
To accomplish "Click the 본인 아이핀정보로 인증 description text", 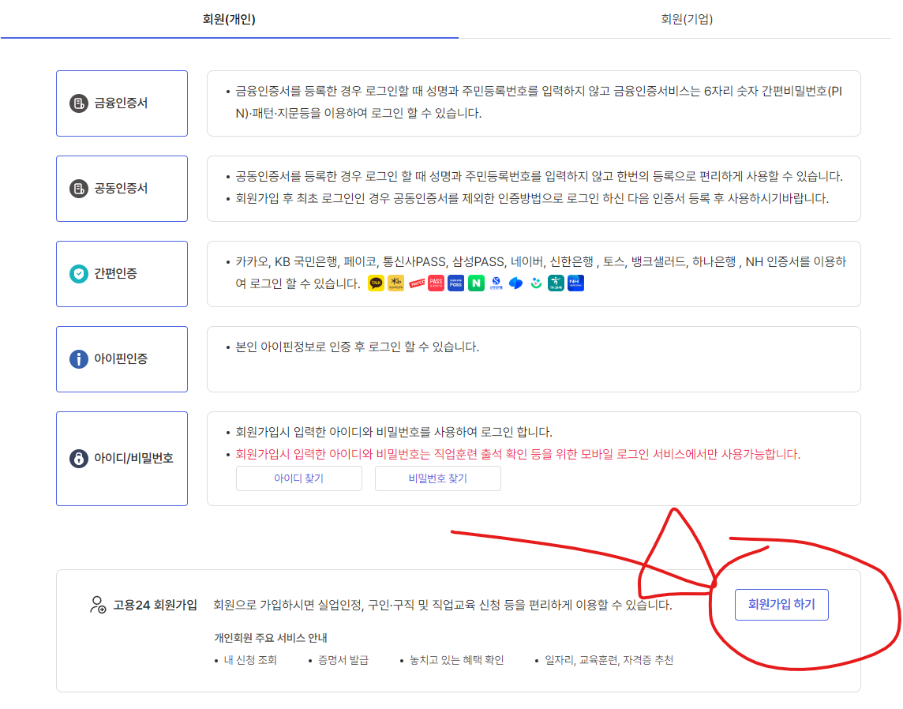I will tap(357, 347).
